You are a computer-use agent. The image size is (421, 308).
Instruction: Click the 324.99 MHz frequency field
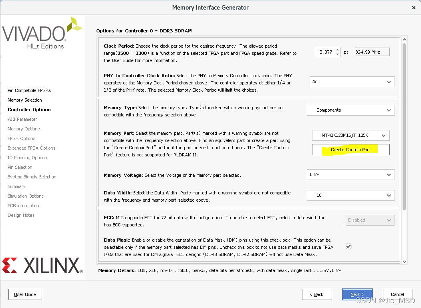point(372,52)
